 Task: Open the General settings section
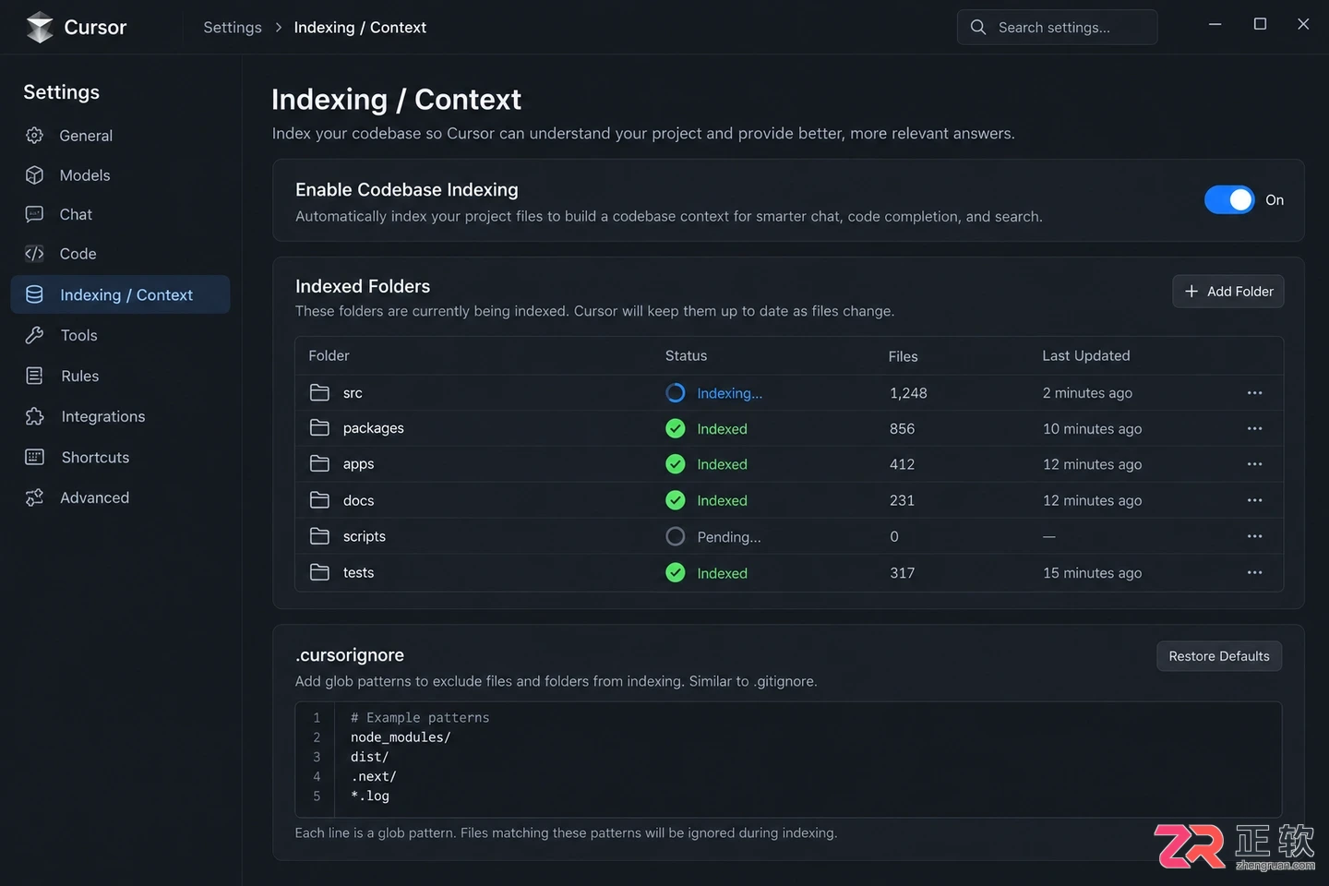tap(120, 136)
